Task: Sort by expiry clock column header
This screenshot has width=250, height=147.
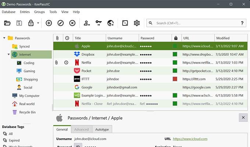Action: [68, 38]
